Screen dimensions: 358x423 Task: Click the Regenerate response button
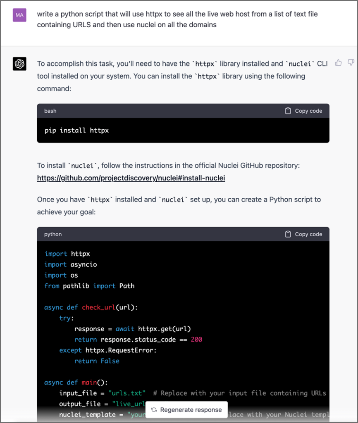pos(186,410)
